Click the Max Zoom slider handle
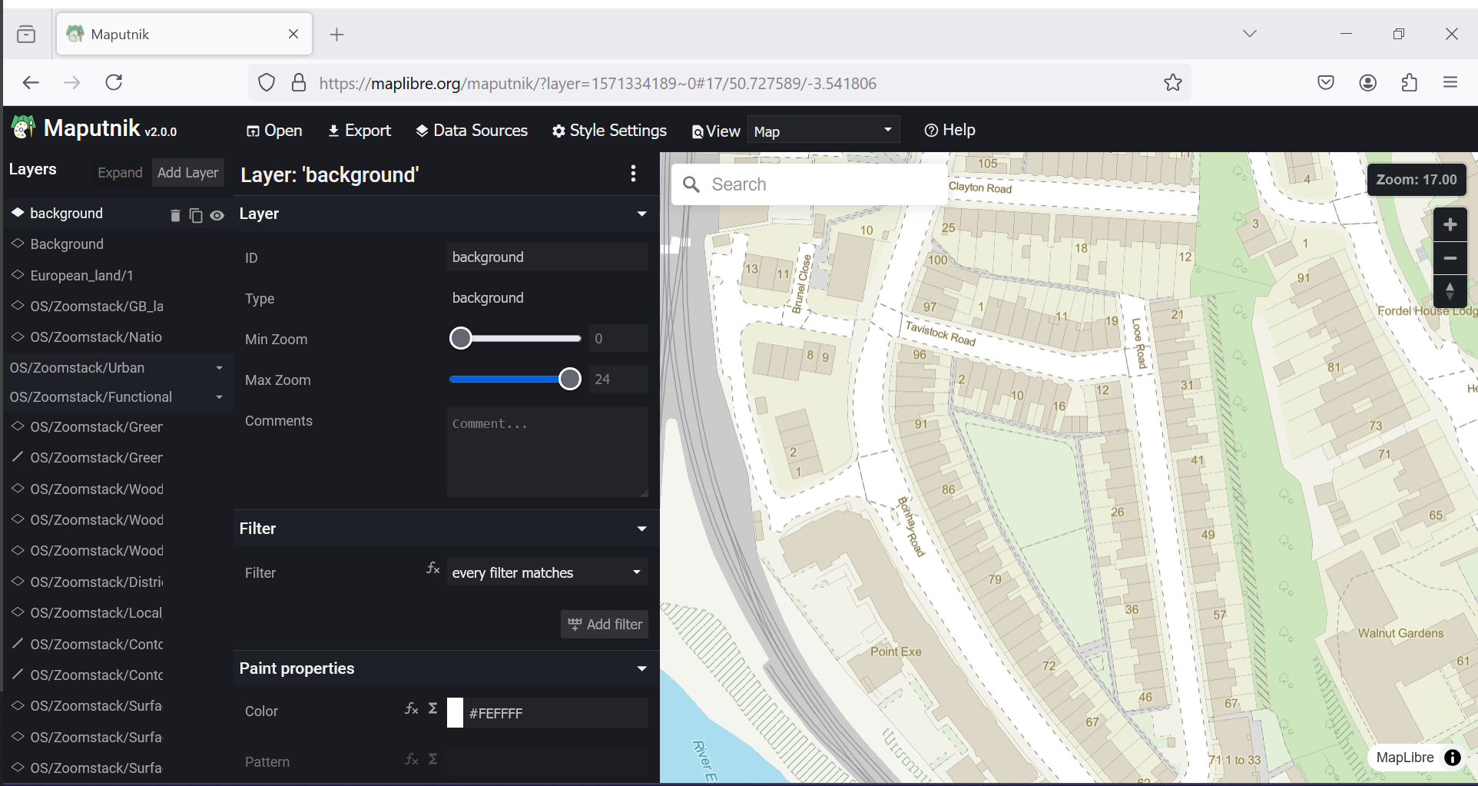Screen dimensions: 1478x786 pyautogui.click(x=569, y=379)
